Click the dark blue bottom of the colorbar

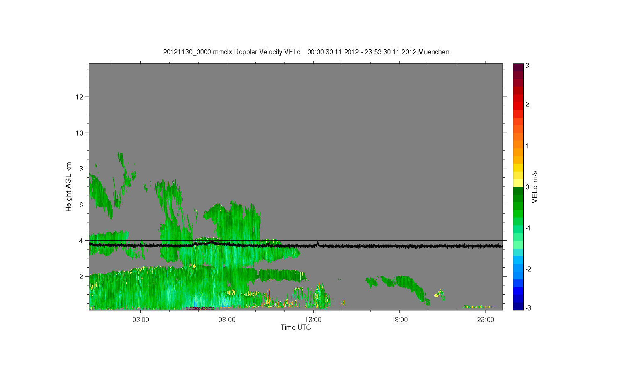click(518, 306)
